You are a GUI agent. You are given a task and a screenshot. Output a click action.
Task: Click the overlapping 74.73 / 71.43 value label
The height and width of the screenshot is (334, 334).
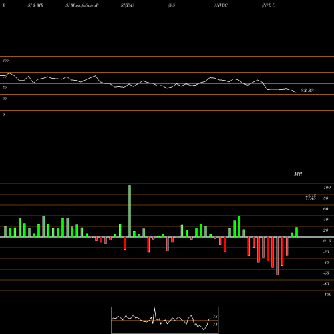pyautogui.click(x=311, y=196)
